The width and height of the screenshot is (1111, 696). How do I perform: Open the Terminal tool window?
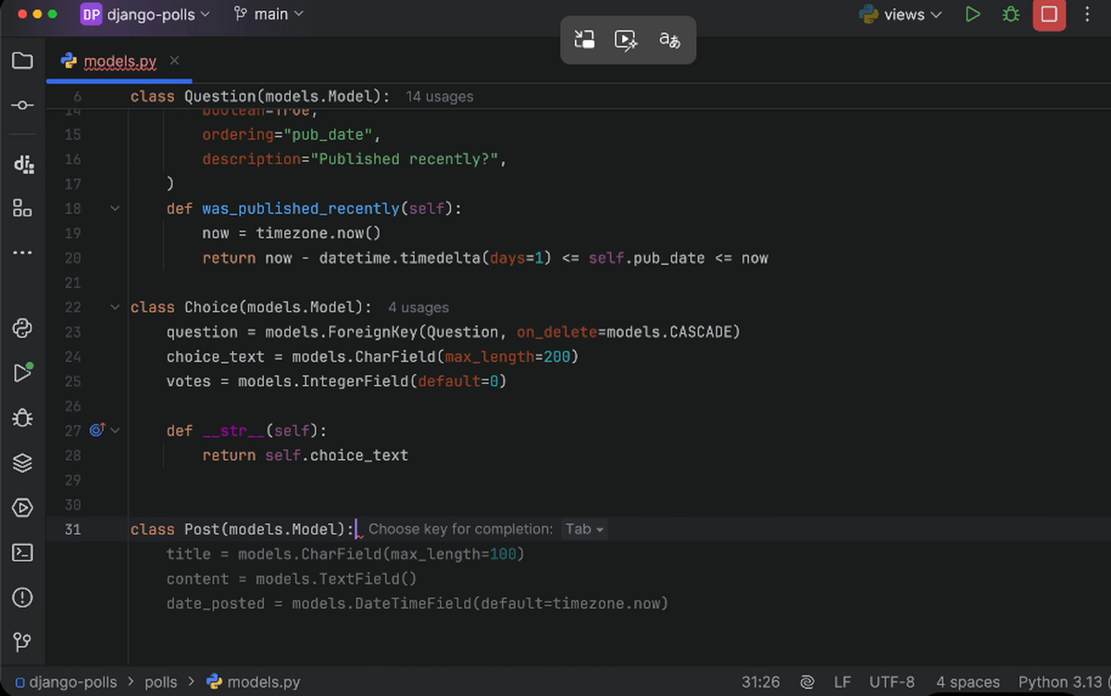[x=22, y=553]
